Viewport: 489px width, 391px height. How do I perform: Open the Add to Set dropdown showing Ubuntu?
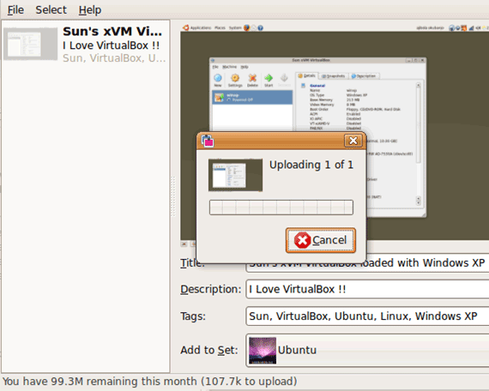[x=368, y=350]
